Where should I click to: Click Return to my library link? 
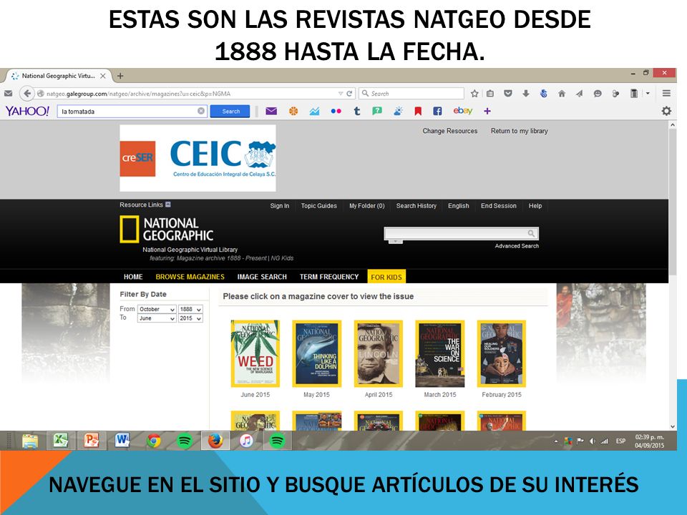520,131
